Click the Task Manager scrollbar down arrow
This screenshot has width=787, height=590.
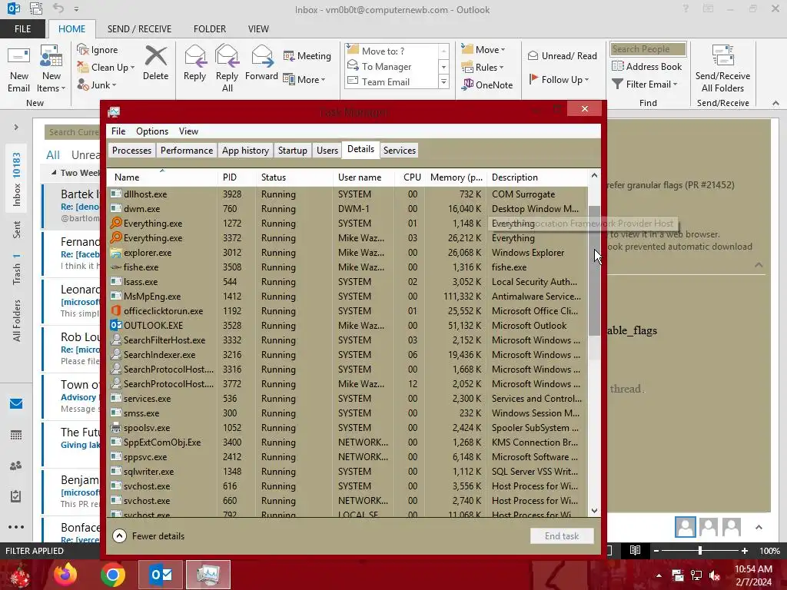pos(594,511)
